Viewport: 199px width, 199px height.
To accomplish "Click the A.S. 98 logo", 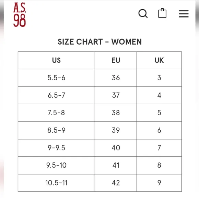I will point(20,15).
